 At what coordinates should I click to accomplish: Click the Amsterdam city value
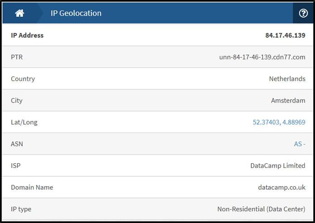pyautogui.click(x=288, y=101)
